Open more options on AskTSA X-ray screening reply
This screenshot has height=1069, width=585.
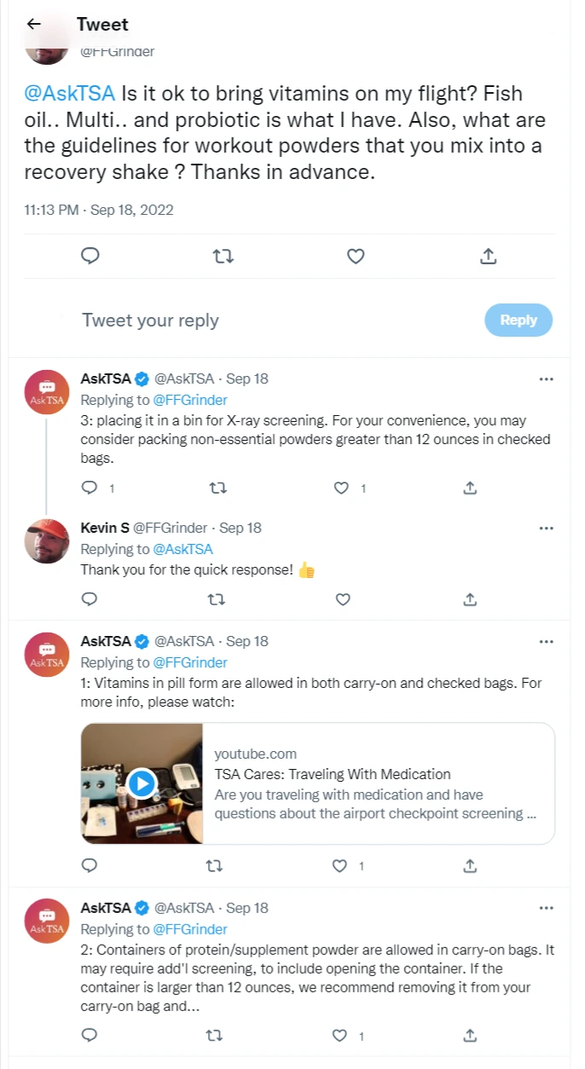coord(547,378)
